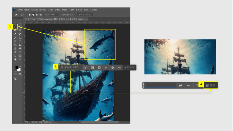Close the PSD document tab

(86, 19)
